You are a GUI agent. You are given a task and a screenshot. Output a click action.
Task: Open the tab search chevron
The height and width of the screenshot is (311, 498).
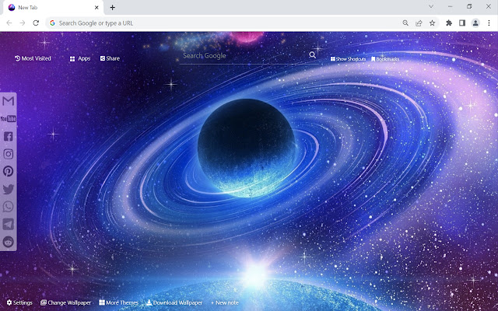pos(431,6)
